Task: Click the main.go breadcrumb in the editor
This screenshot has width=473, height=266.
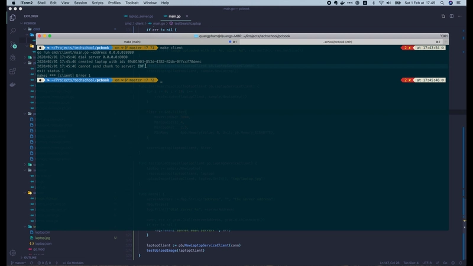Action: tap(157, 23)
